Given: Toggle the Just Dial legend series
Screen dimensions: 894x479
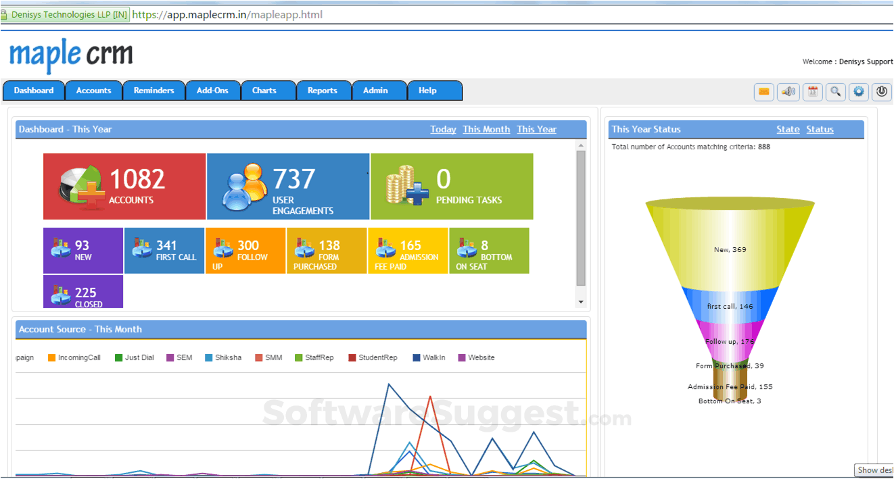Looking at the screenshot, I should [135, 357].
